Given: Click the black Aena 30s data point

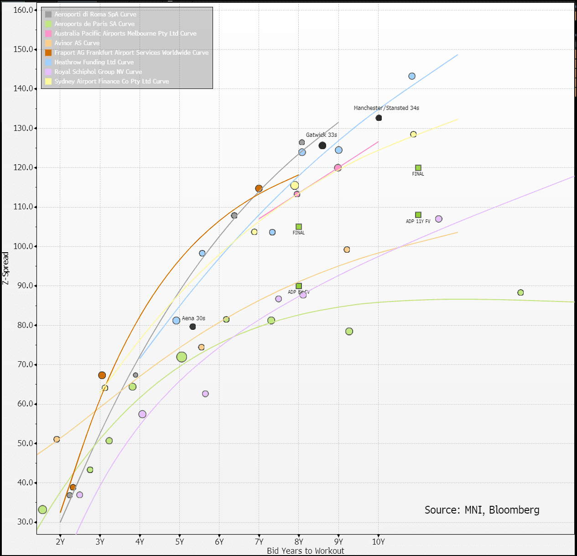Looking at the screenshot, I should 192,327.
